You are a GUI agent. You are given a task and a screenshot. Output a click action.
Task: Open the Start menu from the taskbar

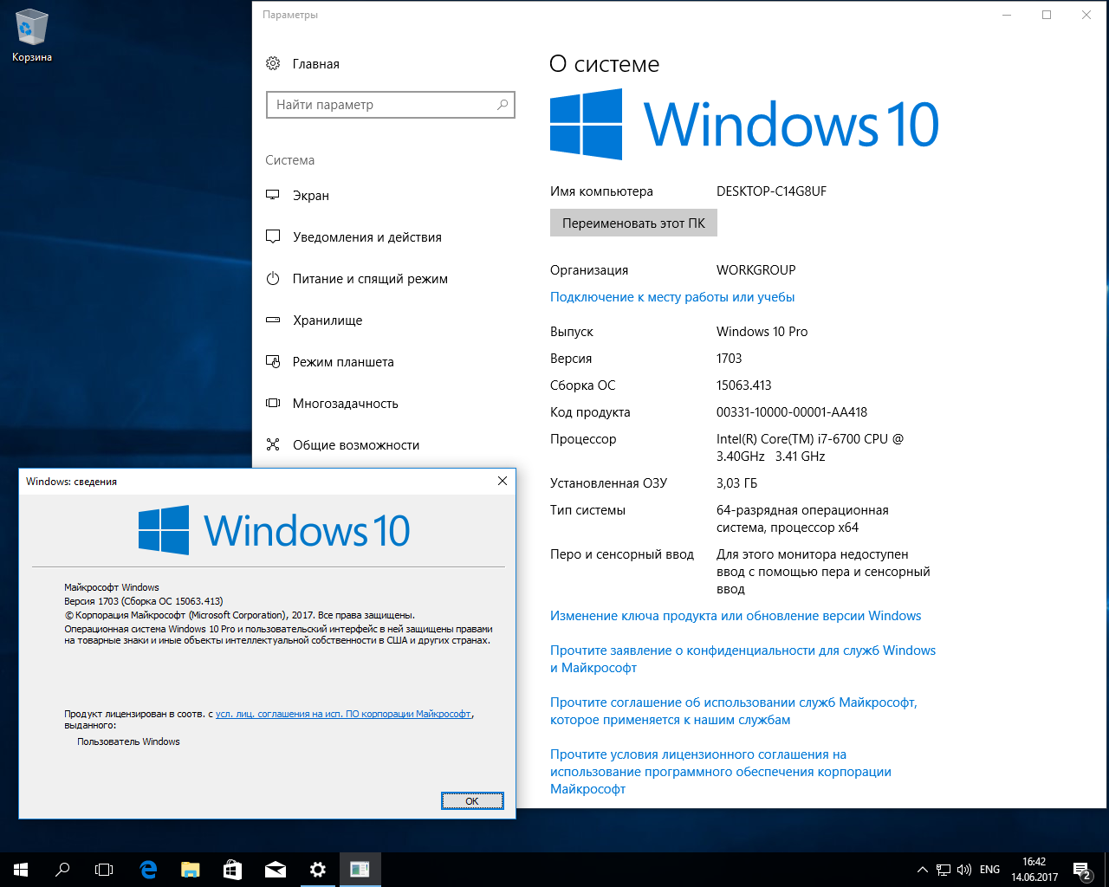click(21, 870)
